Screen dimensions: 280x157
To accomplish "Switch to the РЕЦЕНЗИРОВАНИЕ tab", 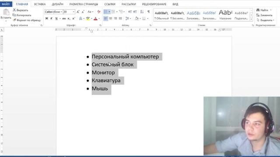I will [154, 4].
